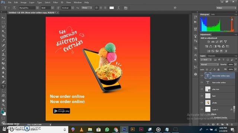Image resolution: width=238 pixels, height=133 pixels.
Task: Right-align the text
Action: pyautogui.click(x=105, y=8)
